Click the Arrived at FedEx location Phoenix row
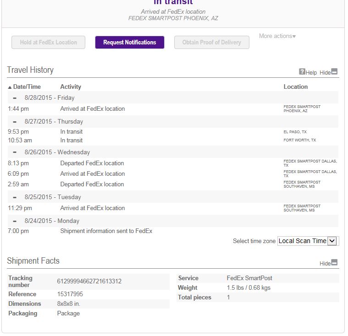 coord(92,109)
